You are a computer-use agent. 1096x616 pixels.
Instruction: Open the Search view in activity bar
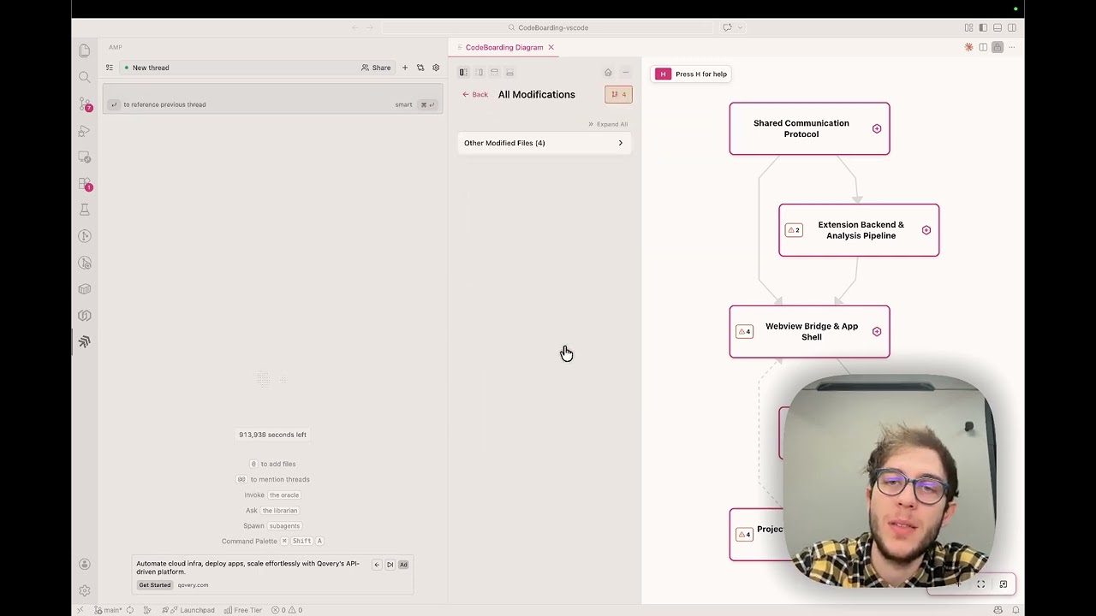point(84,78)
